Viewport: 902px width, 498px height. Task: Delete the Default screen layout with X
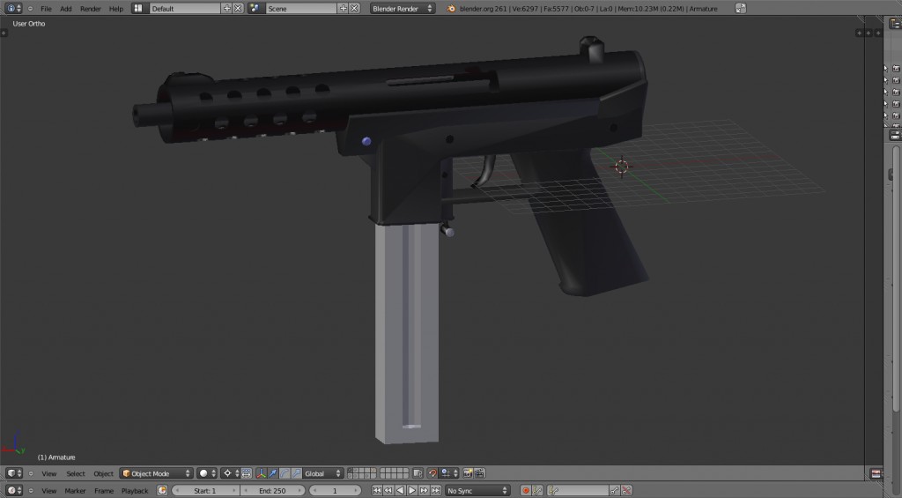[x=238, y=8]
